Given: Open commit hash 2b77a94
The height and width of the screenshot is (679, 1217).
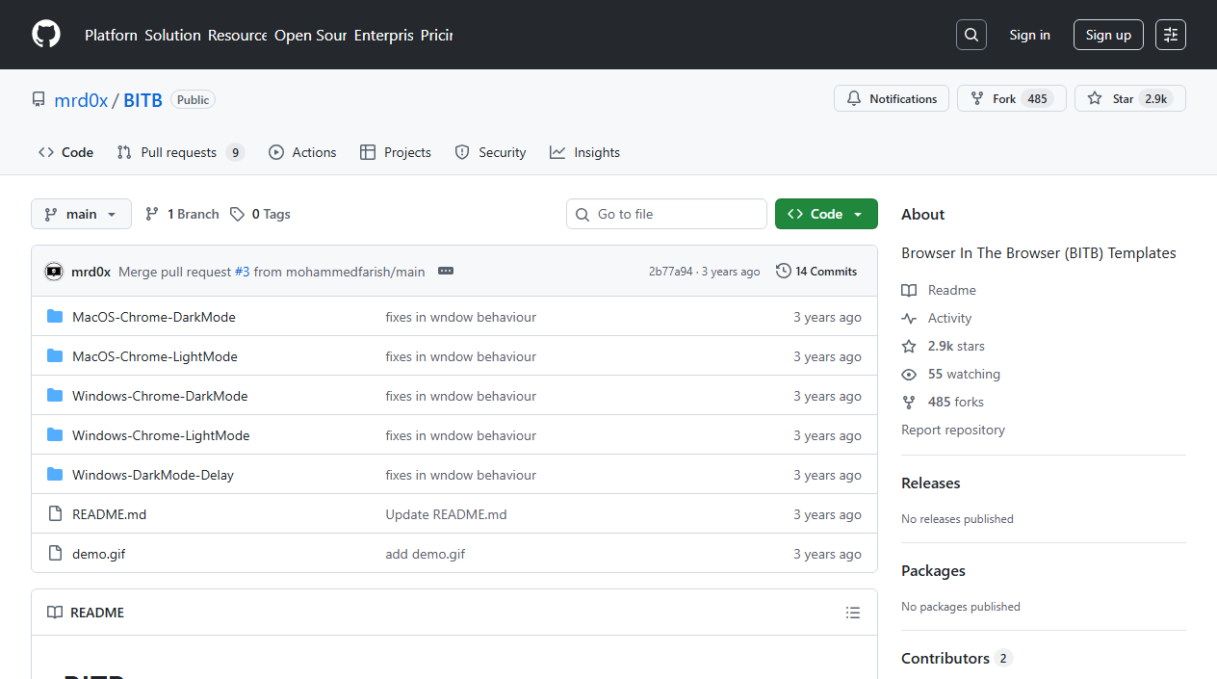Looking at the screenshot, I should [670, 272].
